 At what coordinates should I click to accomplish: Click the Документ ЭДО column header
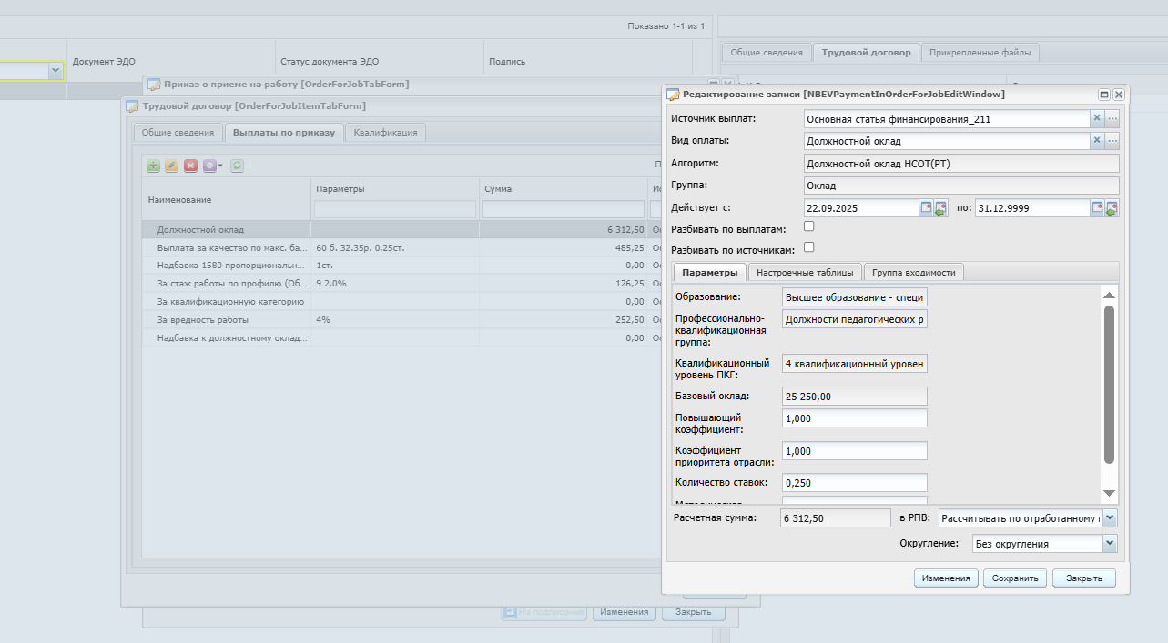click(x=171, y=62)
